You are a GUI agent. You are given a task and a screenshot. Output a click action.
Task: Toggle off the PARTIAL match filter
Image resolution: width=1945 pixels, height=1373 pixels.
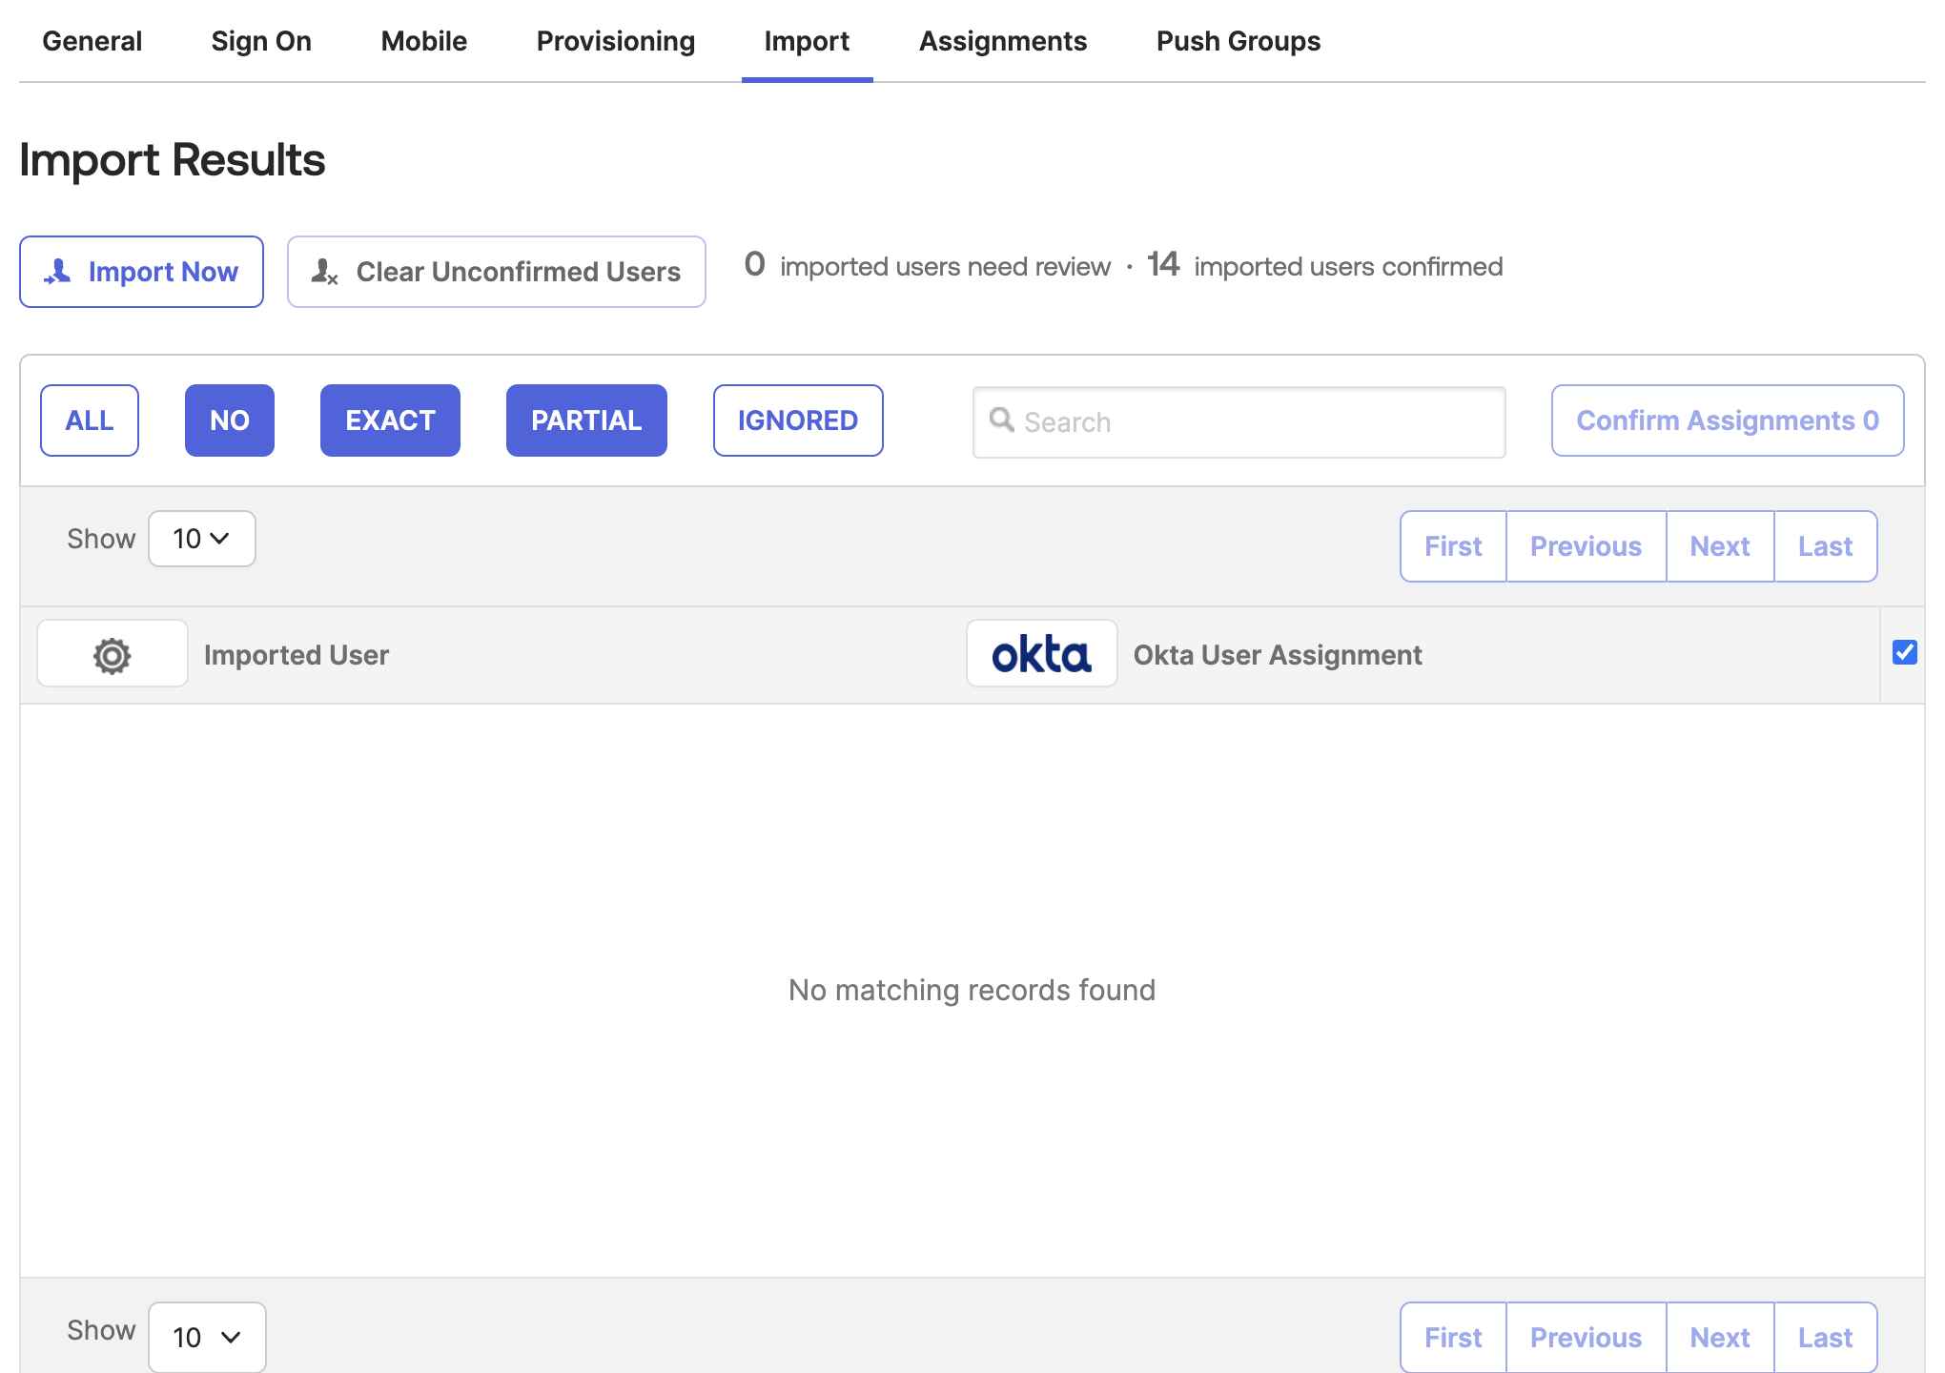click(x=585, y=420)
